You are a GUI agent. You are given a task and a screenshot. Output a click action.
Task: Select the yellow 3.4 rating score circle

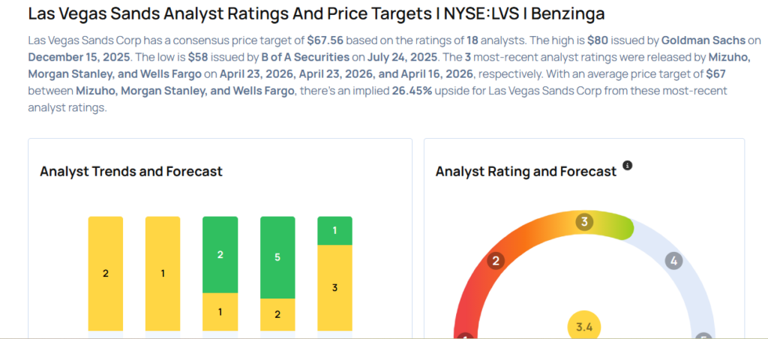pos(583,327)
